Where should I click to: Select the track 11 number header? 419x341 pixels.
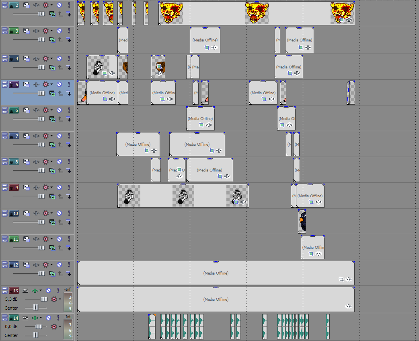coord(14,239)
